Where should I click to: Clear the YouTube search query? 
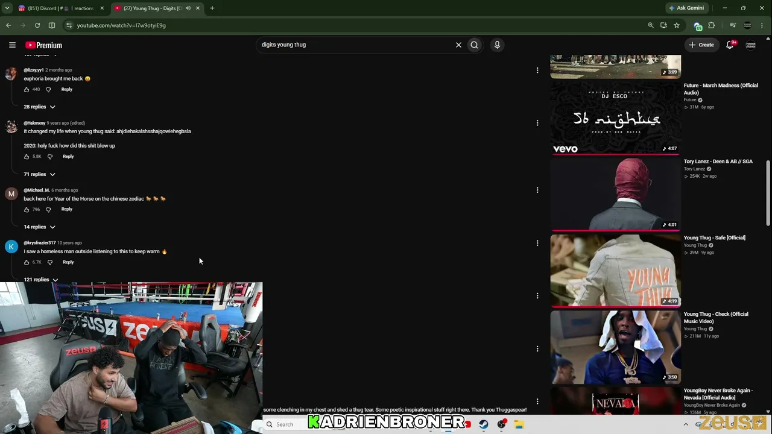[458, 45]
